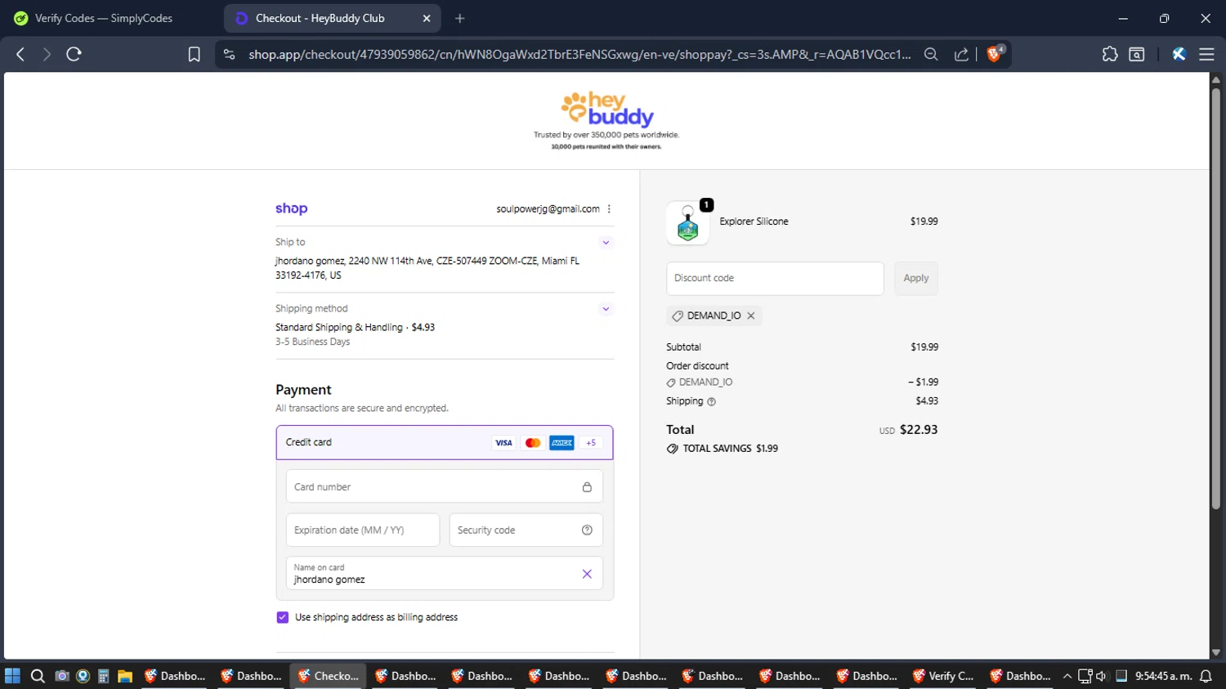Switch to Checko... taskbar window

coord(329,676)
